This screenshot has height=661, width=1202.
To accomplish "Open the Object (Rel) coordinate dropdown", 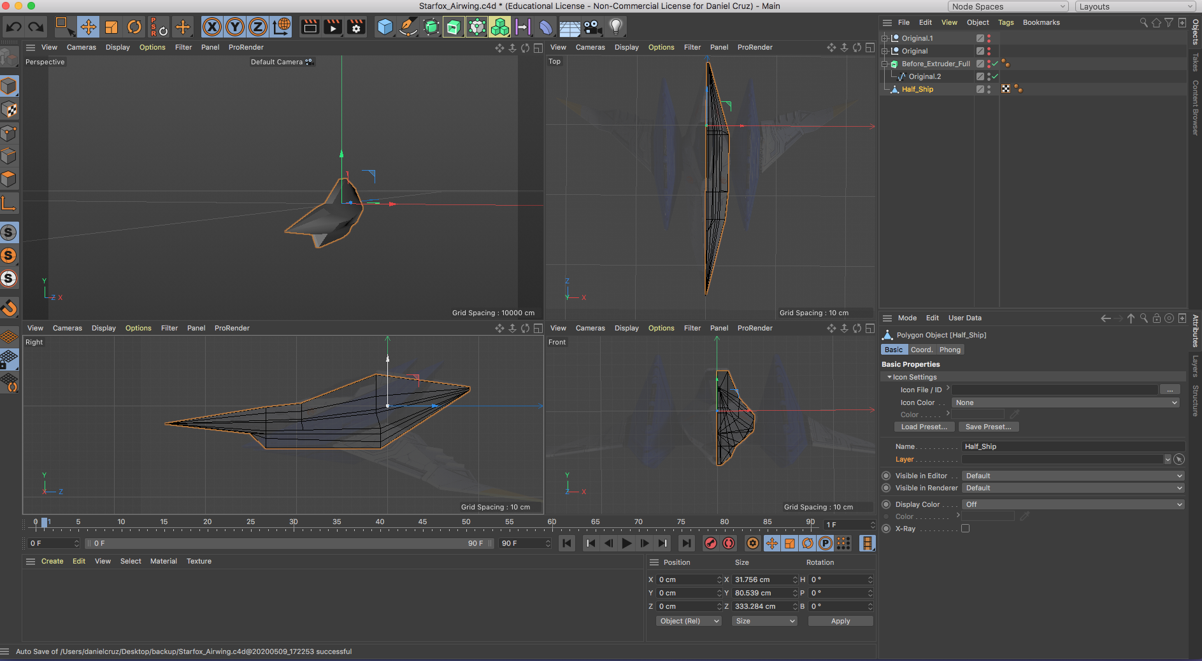I will click(x=689, y=621).
